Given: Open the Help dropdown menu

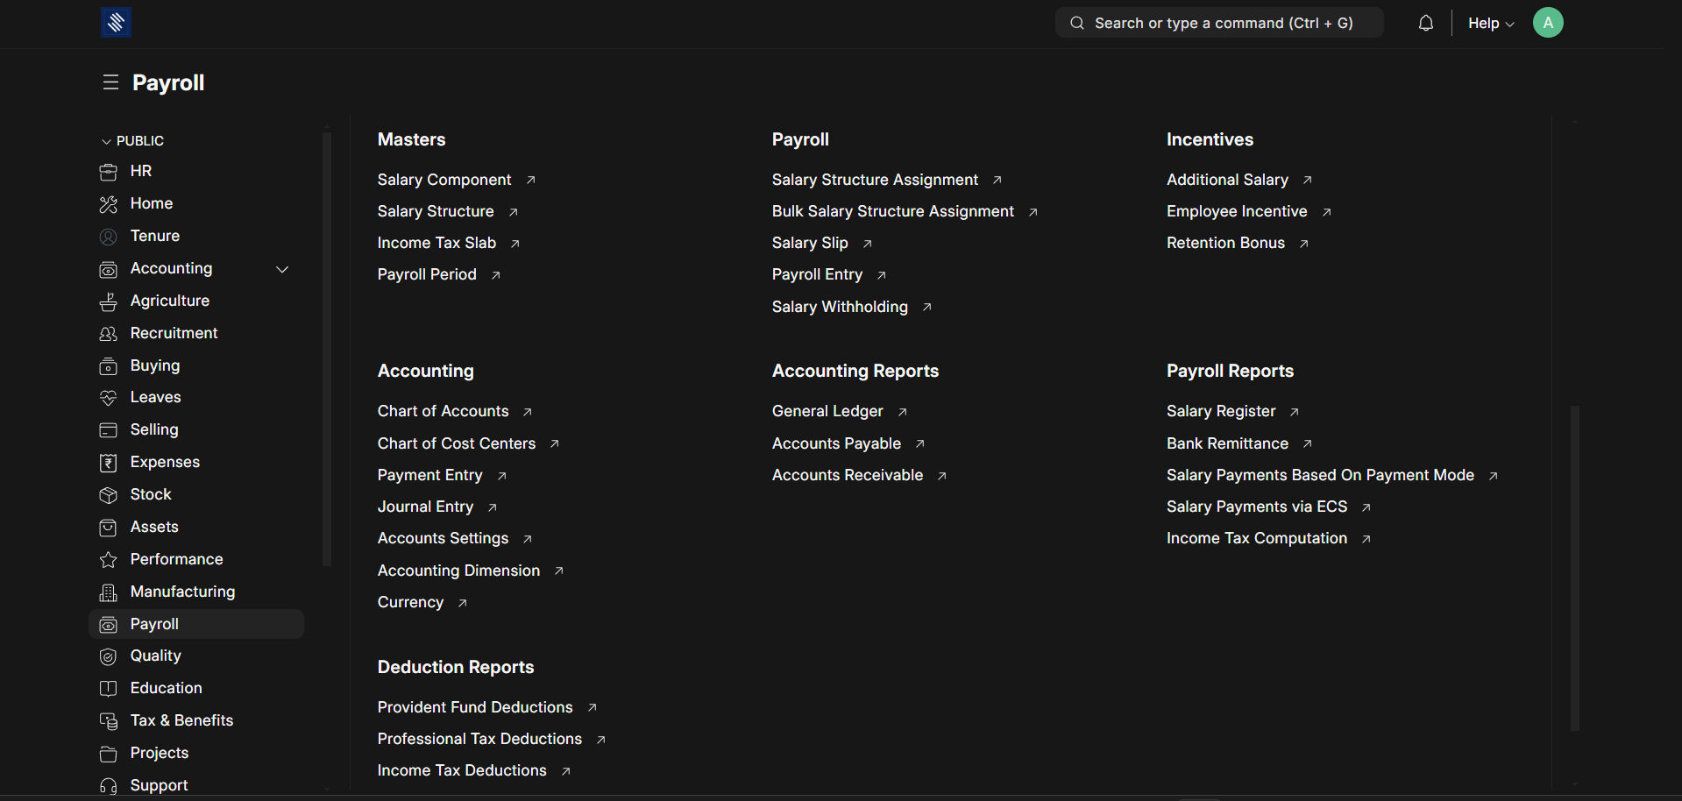Looking at the screenshot, I should [x=1490, y=24].
